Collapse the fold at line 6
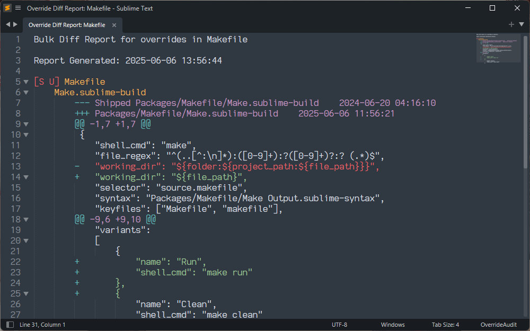This screenshot has height=331, width=530. pos(26,93)
